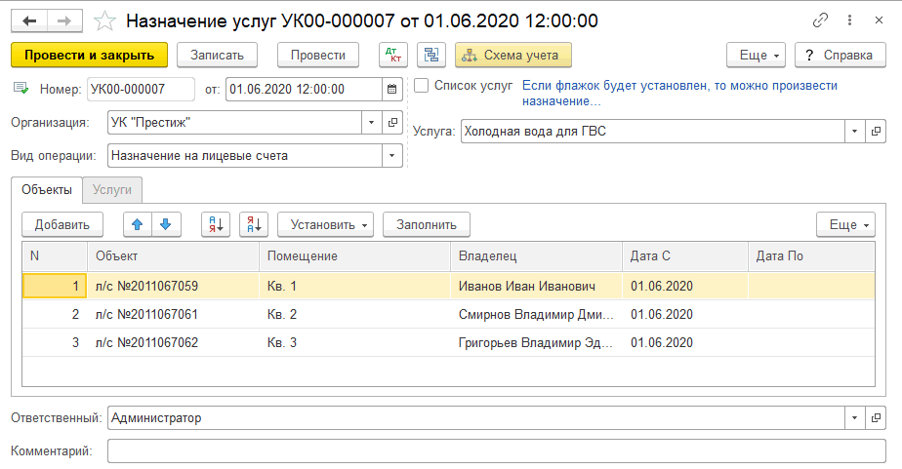Move row down with blue arrow

[x=165, y=224]
